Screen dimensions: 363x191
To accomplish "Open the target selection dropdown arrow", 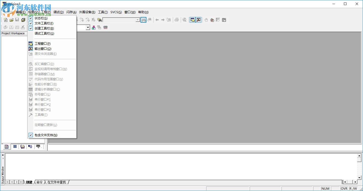I will (x=88, y=27).
